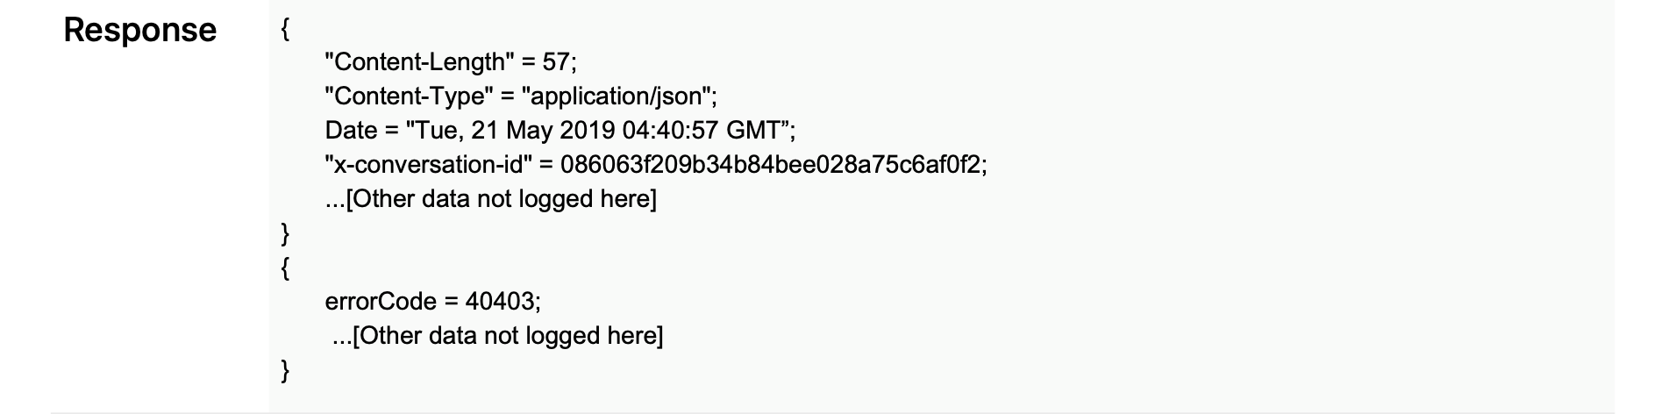Click the Date key label
Viewport: 1668px width, 414px height.
[351, 131]
